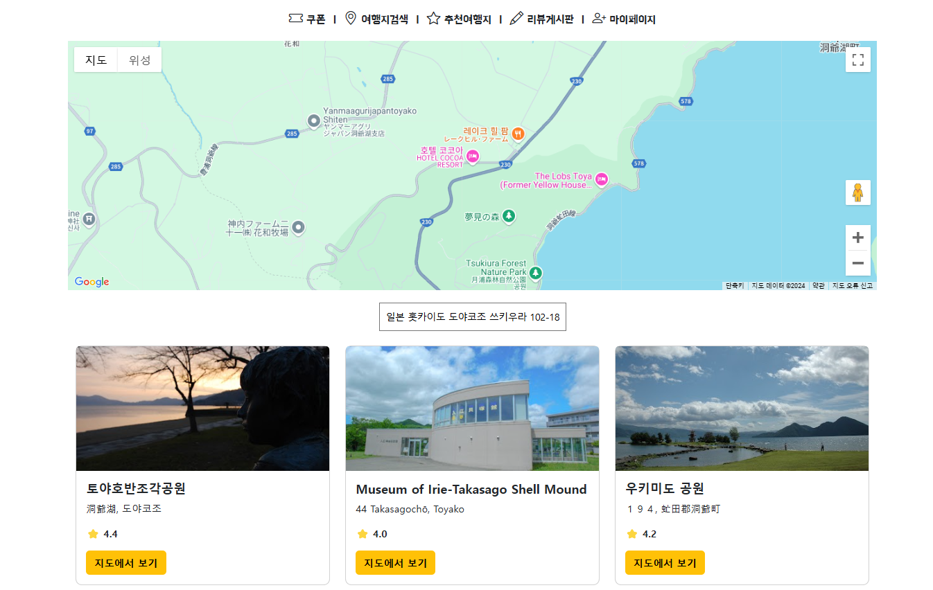Open the 우키미도 공원 photo thumbnail

click(742, 409)
